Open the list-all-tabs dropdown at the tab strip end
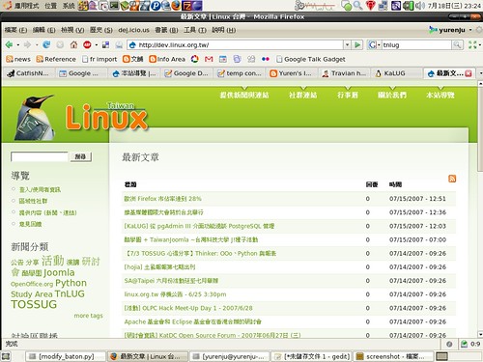Image resolution: width=483 pixels, height=362 pixels. pos(480,73)
